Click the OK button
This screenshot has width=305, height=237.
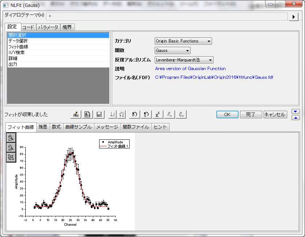click(227, 115)
